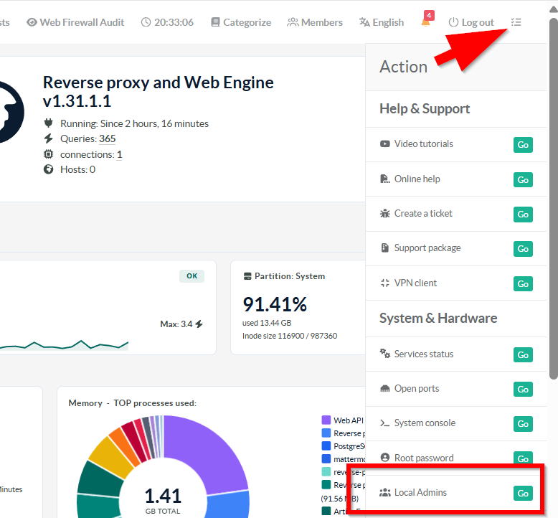Click the Services status gears icon
The width and height of the screenshot is (558, 518).
click(384, 354)
